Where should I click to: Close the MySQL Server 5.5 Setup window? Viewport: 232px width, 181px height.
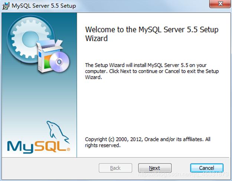pos(219,5)
